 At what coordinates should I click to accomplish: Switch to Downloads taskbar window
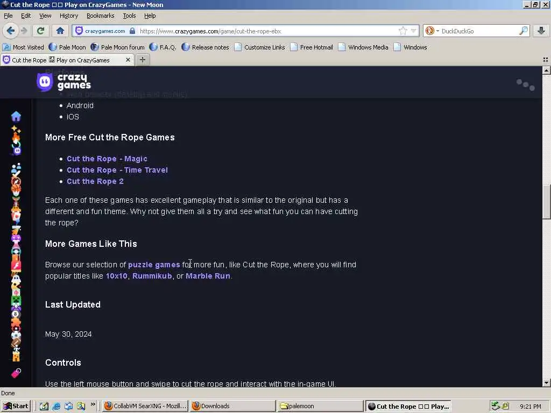(233, 406)
